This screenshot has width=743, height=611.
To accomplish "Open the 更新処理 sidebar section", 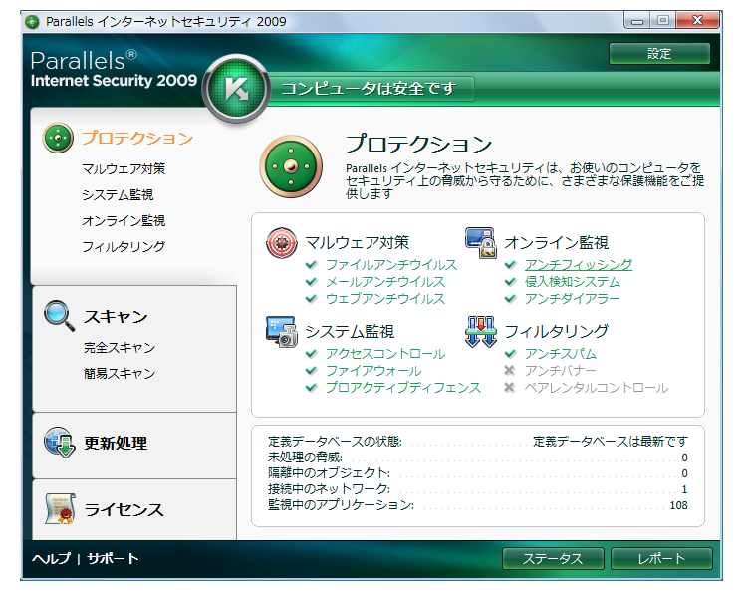I will coord(116,444).
